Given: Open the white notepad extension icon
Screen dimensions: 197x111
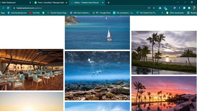Looking at the screenshot, I should [184, 8].
